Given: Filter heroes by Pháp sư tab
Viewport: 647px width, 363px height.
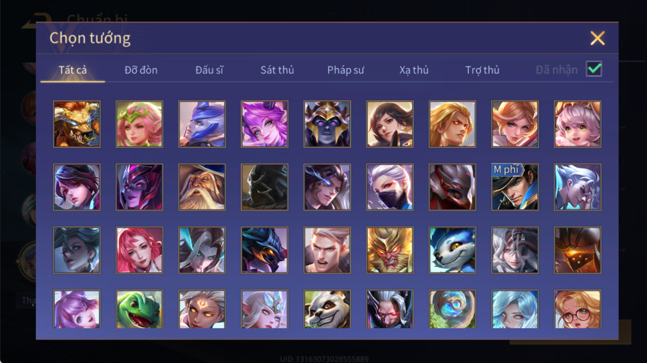Looking at the screenshot, I should (346, 70).
